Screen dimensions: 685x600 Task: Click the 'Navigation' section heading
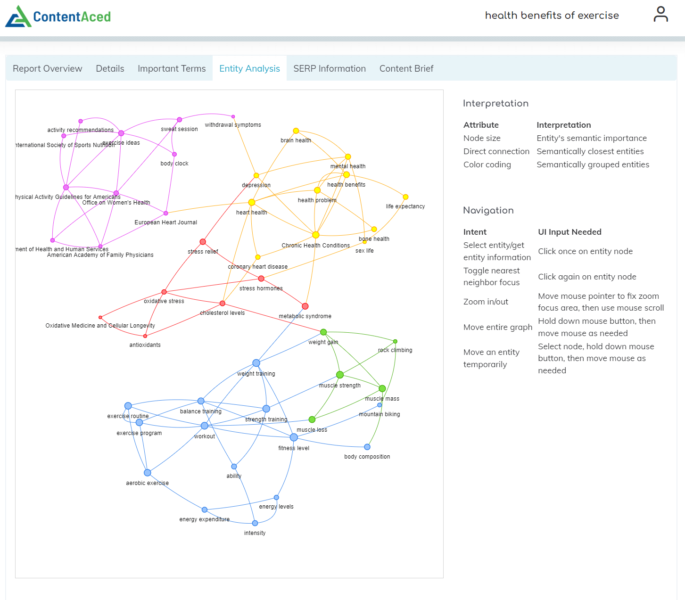488,210
